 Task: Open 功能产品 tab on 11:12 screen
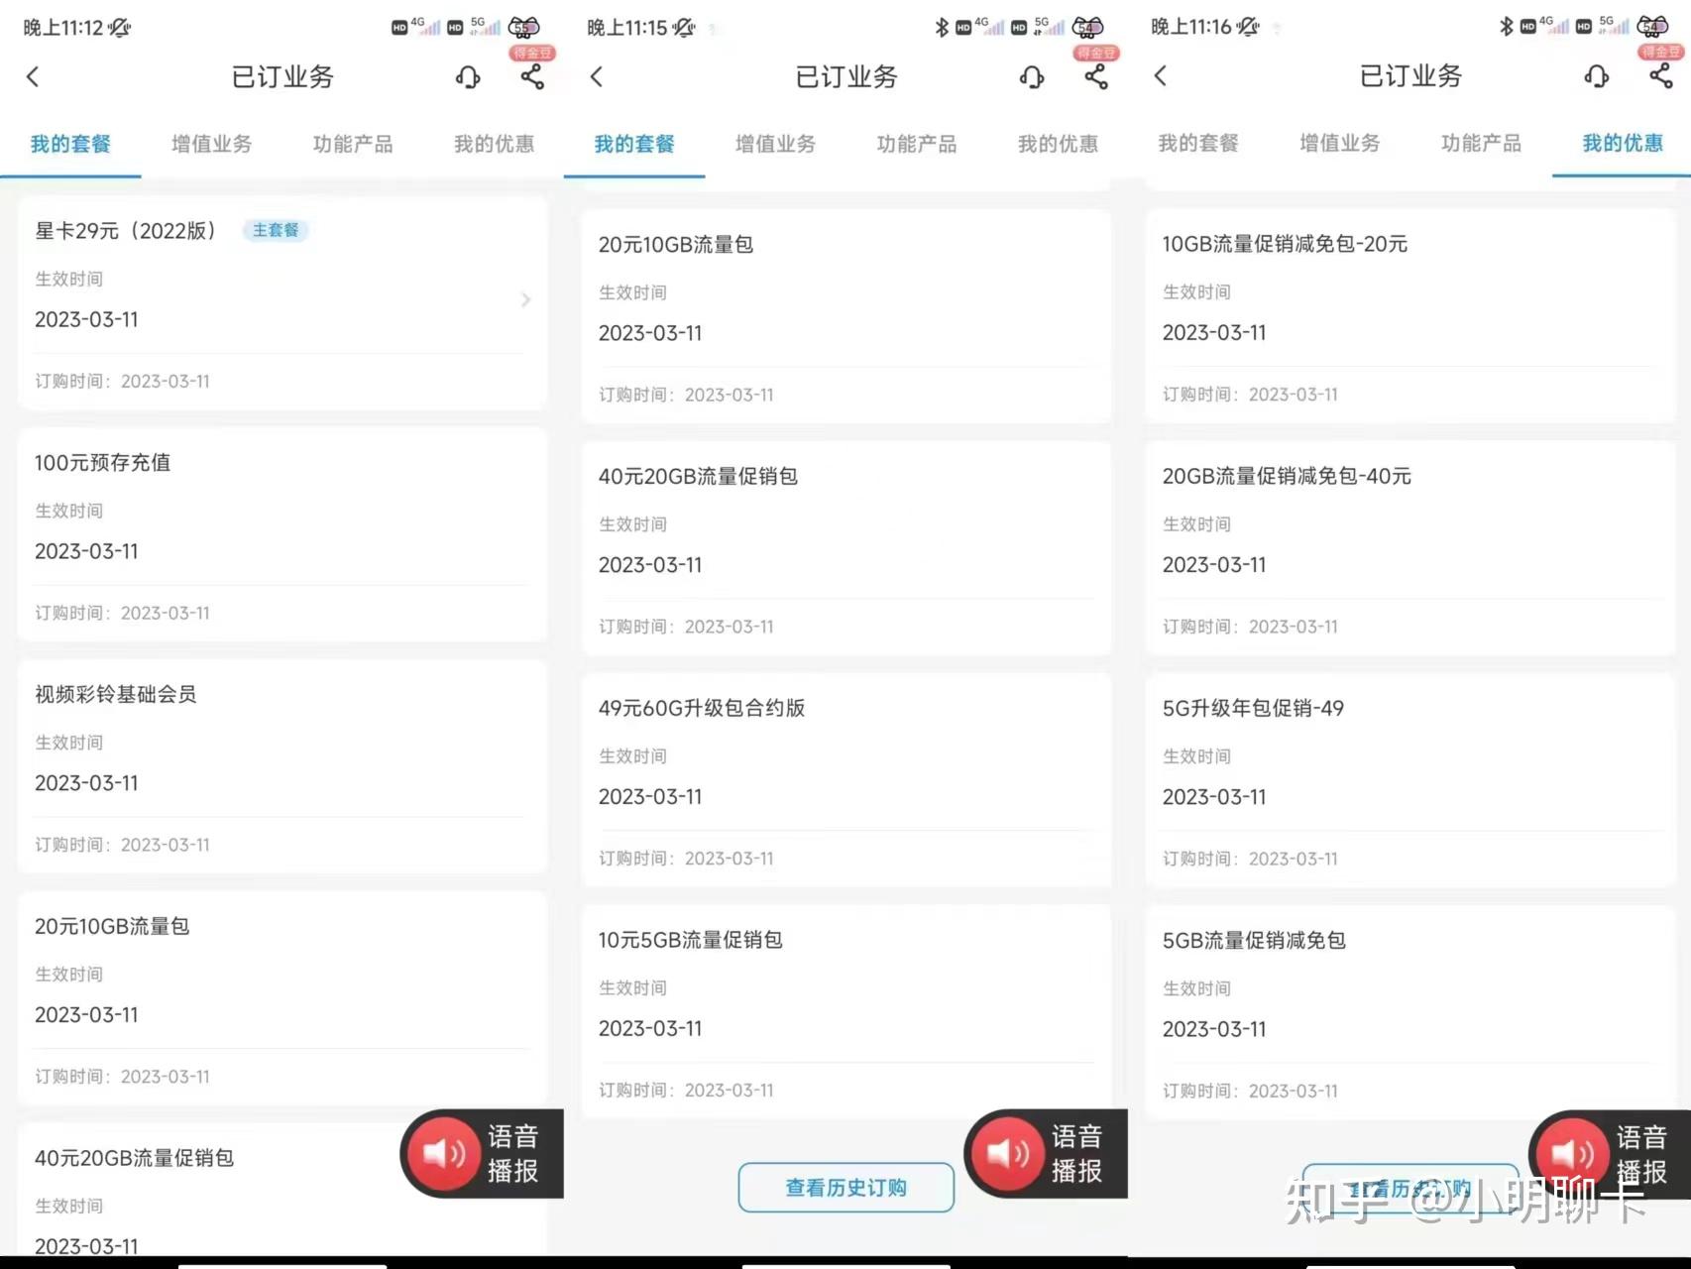[353, 144]
